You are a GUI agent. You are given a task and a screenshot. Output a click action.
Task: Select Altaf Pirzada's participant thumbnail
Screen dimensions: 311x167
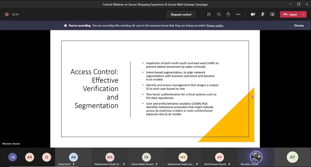[219, 157]
